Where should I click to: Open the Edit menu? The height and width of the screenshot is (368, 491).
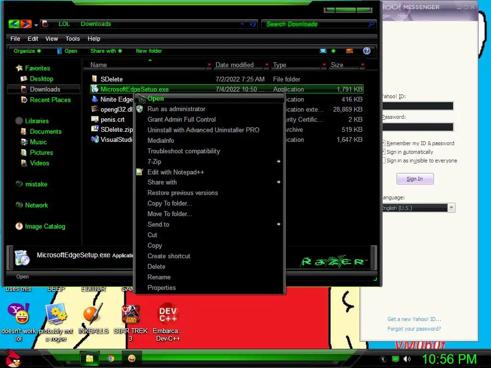(x=33, y=38)
